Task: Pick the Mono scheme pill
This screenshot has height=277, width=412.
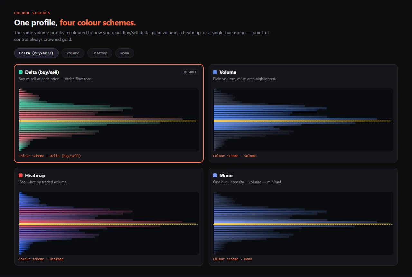Action: coord(125,53)
